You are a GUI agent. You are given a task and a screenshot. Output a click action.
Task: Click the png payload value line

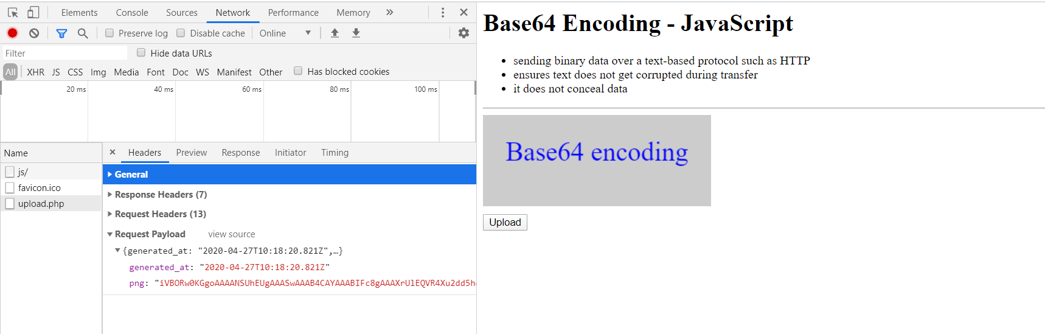click(x=302, y=283)
